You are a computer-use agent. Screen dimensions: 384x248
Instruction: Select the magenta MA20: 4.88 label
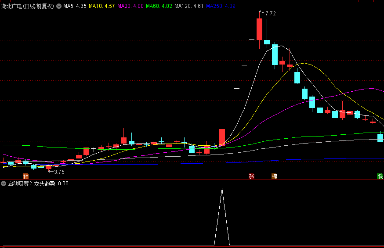(x=130, y=6)
